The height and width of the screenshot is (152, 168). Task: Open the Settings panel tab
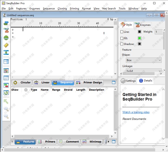128,81
